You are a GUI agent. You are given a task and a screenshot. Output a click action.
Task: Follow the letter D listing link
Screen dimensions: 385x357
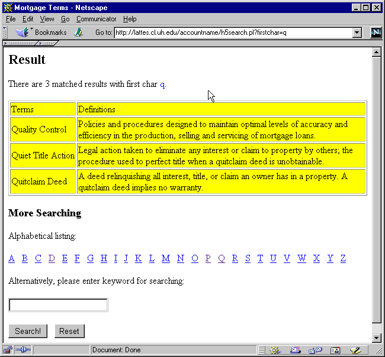(52, 258)
